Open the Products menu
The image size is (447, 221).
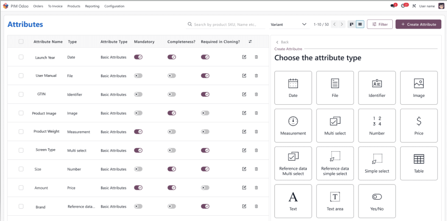coord(74,6)
